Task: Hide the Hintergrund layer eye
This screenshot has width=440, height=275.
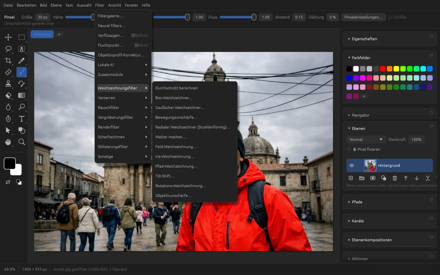Action: (x=351, y=166)
